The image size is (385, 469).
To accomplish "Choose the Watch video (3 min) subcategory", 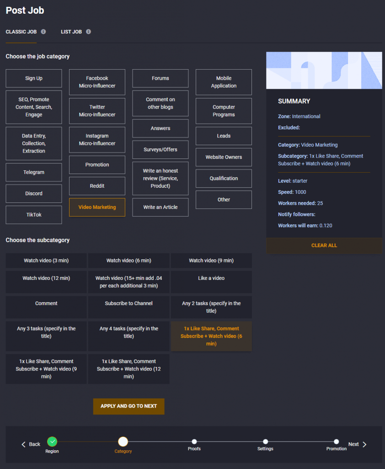I will point(46,260).
